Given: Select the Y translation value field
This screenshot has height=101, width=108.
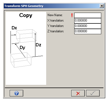Looking at the screenshot, I should [x=88, y=26].
